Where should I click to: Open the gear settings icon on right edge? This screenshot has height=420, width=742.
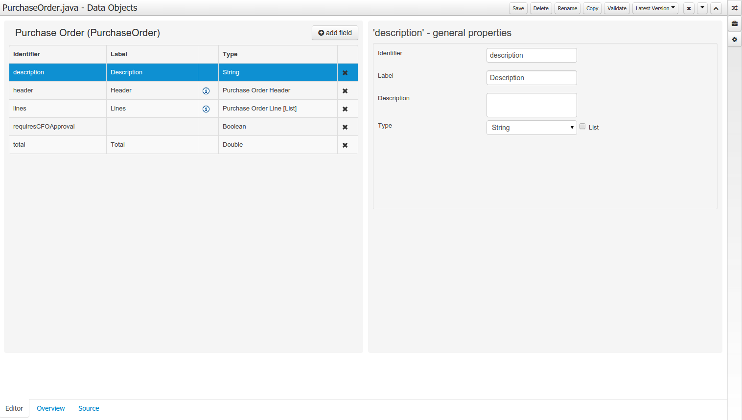735,40
